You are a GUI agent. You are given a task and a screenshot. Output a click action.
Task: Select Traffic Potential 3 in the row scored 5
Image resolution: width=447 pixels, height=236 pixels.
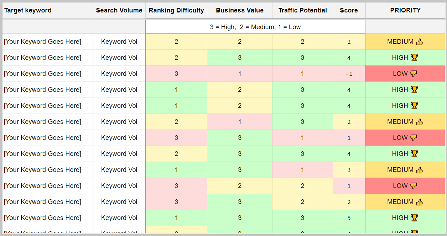coord(303,218)
